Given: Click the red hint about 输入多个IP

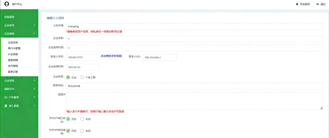Looking at the screenshot, I should point(95,112).
